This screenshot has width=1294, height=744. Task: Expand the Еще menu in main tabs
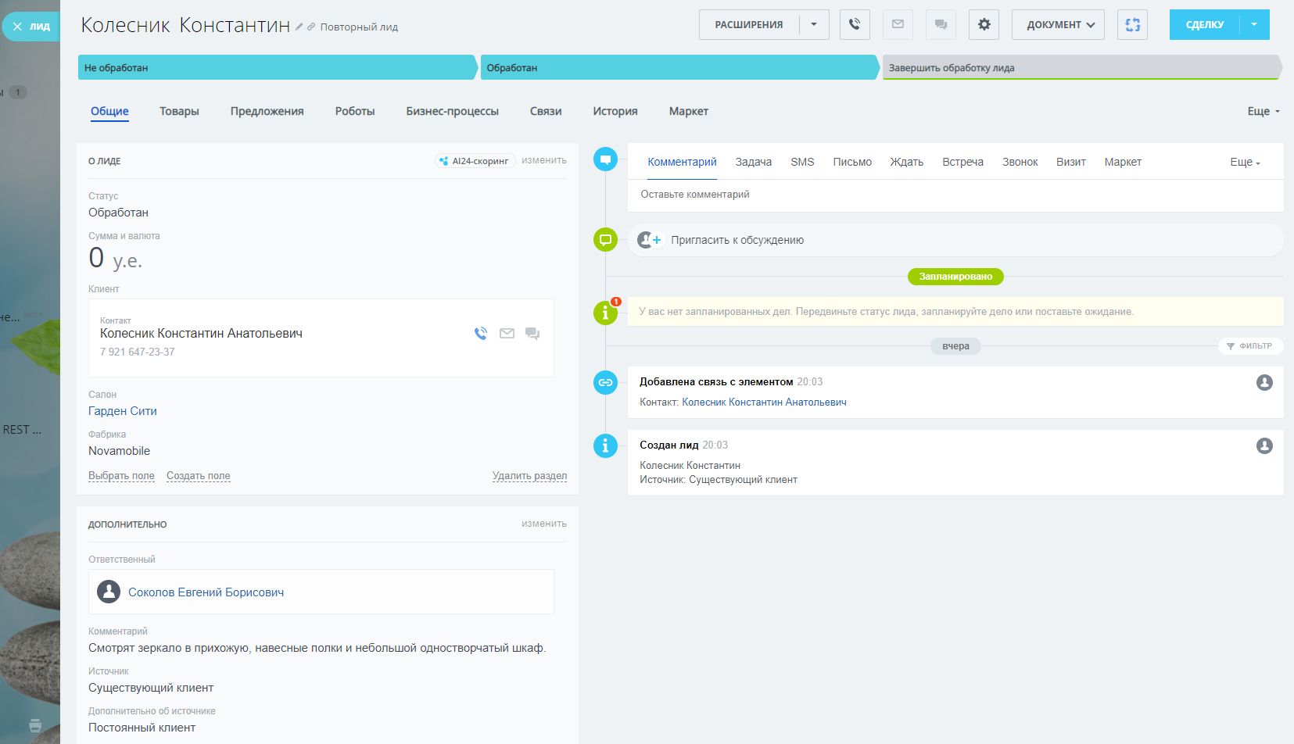pos(1263,112)
